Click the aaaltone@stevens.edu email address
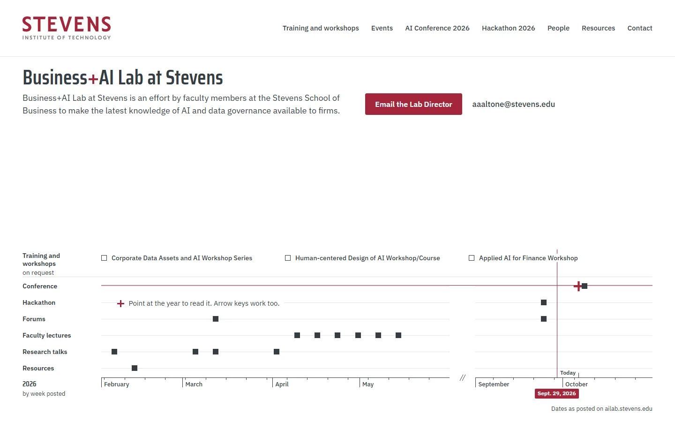675x422 pixels. (x=514, y=104)
